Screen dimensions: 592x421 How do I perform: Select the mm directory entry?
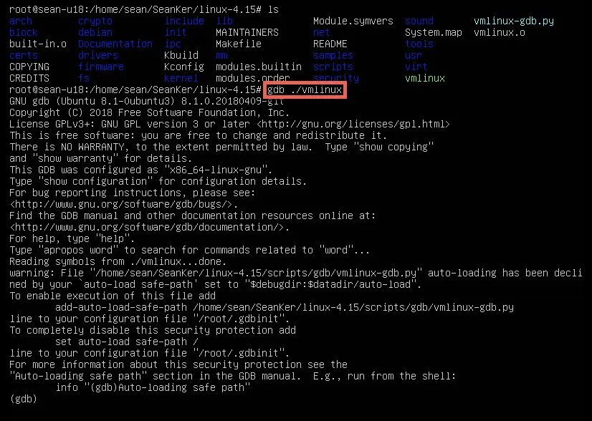[x=221, y=55]
